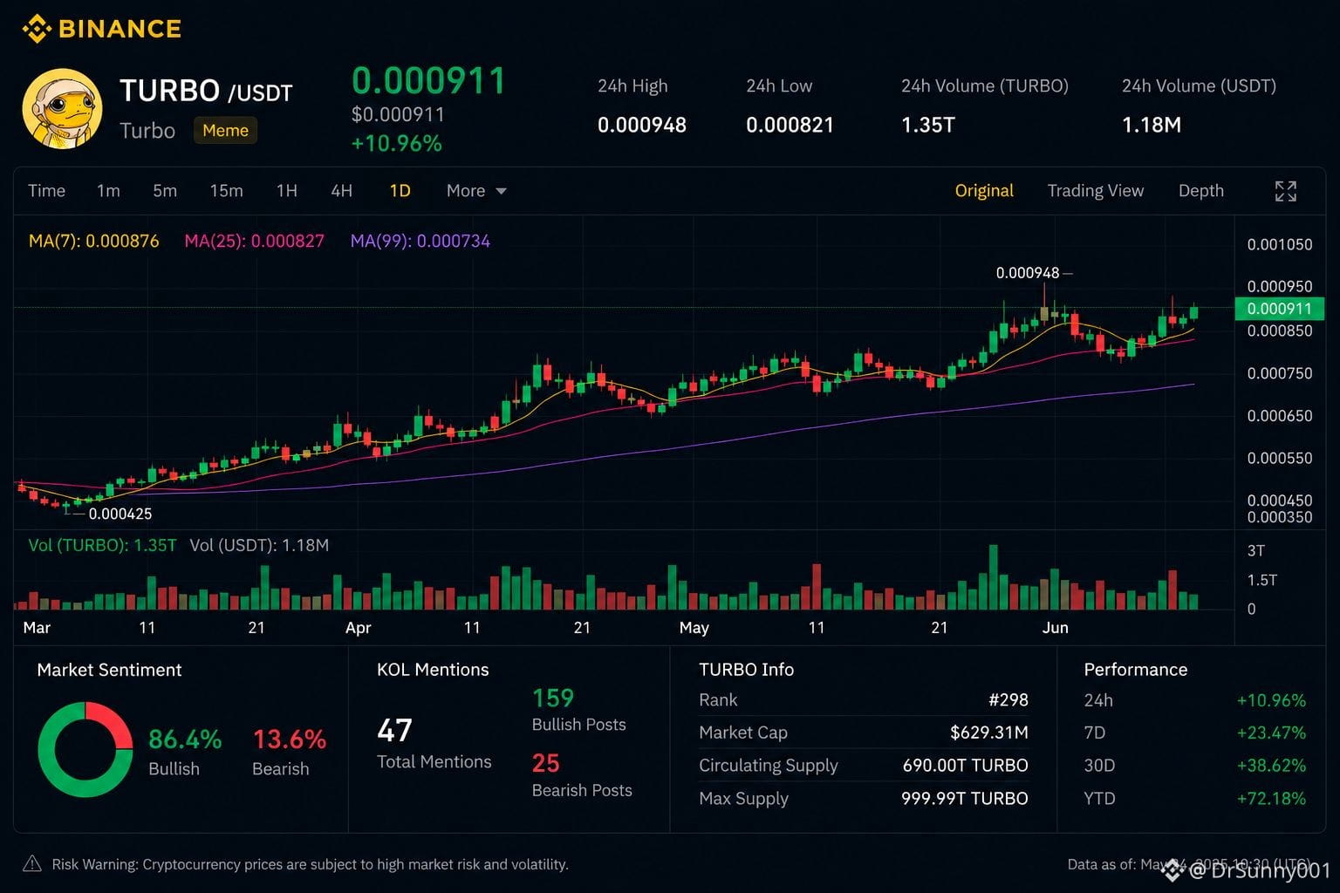Click the 24h High value 0.000948
The height and width of the screenshot is (893, 1340).
pyautogui.click(x=642, y=125)
